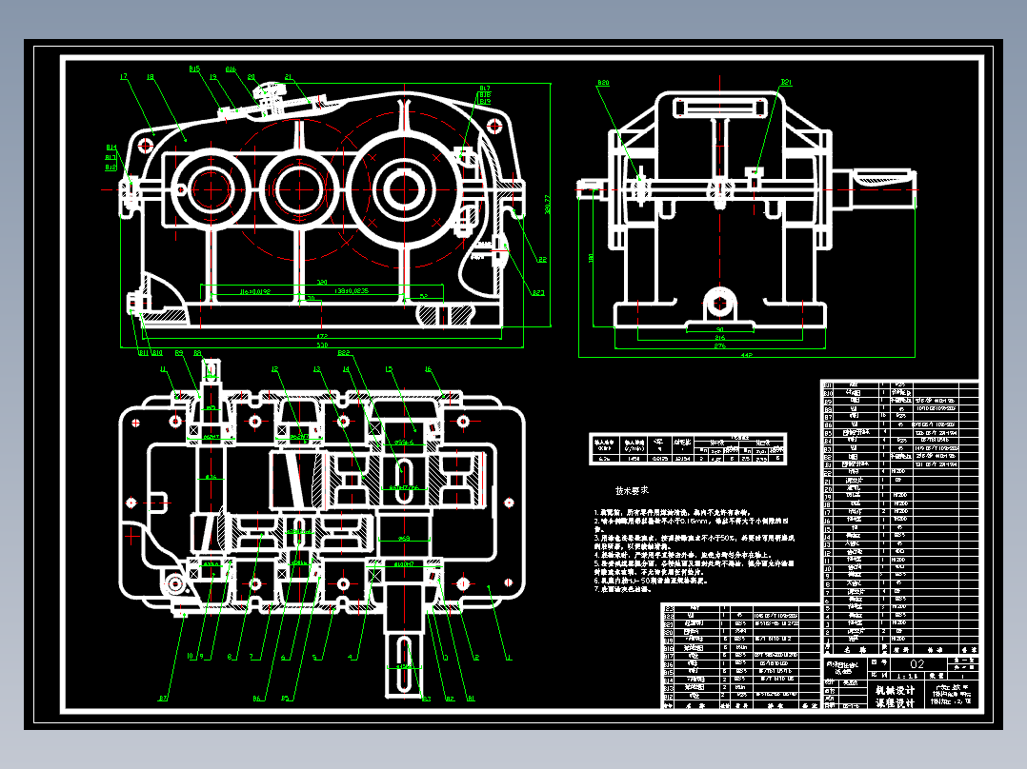The image size is (1027, 769).
Task: Select the 技术要求 heading text
Action: pos(632,490)
